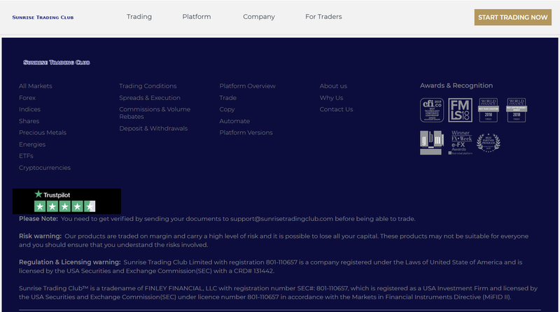Click the first World Finance 2018 badge

tap(488, 111)
